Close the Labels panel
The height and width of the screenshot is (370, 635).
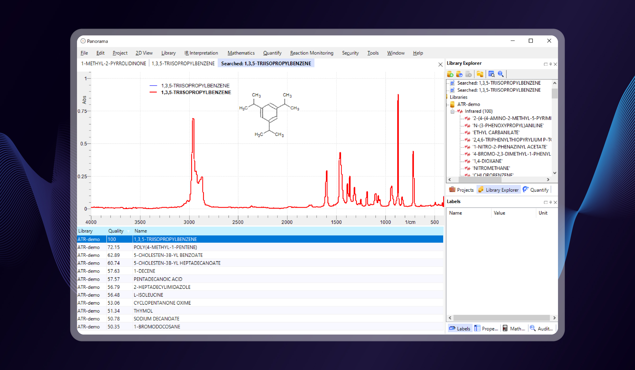[x=555, y=202]
